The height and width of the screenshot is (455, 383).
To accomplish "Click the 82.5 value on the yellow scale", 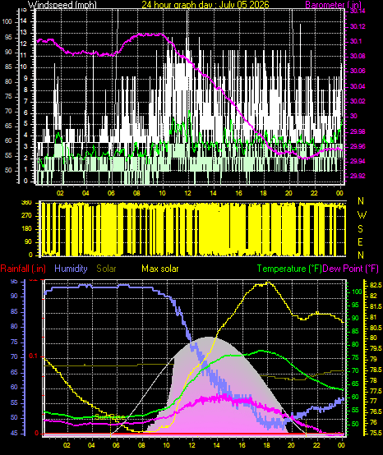I will pos(376,286).
